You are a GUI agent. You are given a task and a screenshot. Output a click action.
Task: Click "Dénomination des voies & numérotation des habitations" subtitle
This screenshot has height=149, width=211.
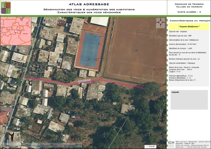pos(89,10)
